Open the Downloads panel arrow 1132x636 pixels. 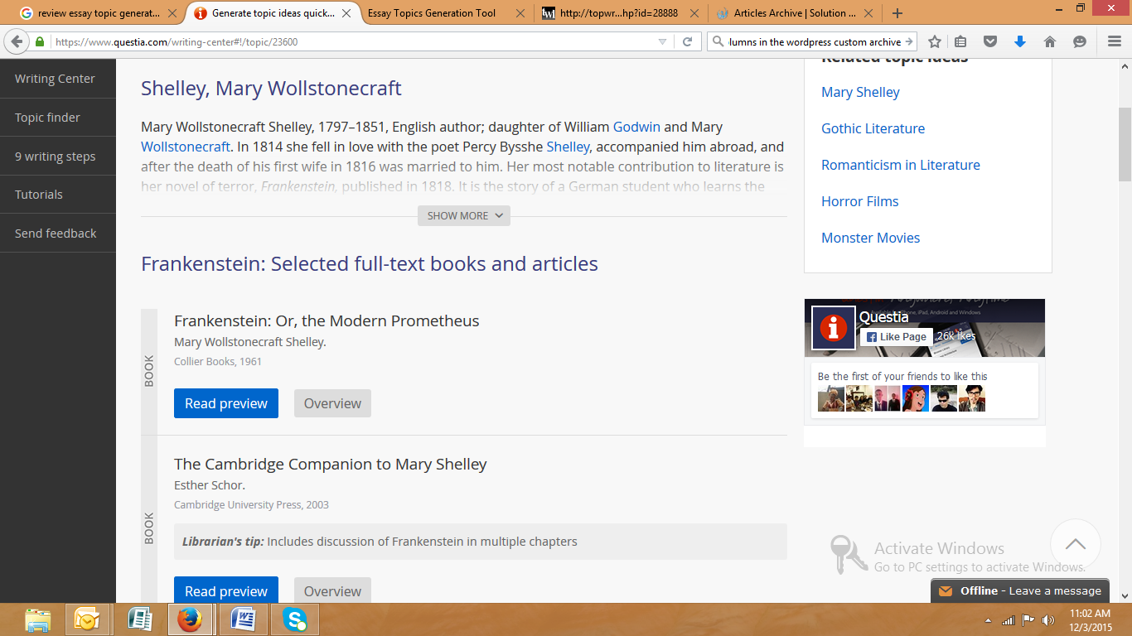1020,41
